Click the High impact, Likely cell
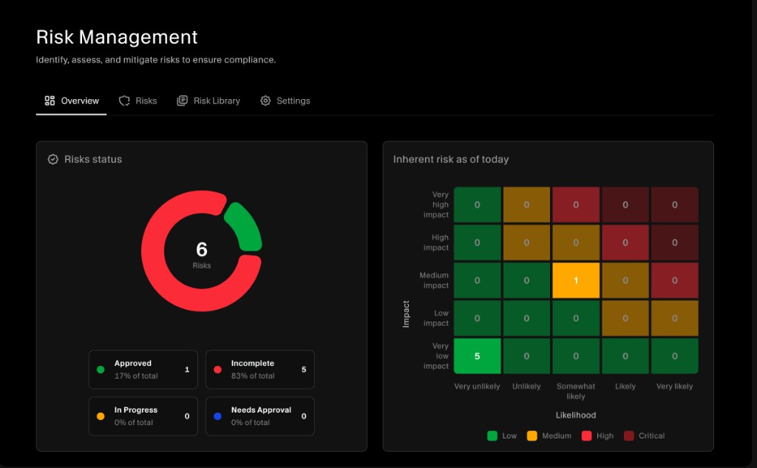The height and width of the screenshot is (468, 757). [625, 243]
